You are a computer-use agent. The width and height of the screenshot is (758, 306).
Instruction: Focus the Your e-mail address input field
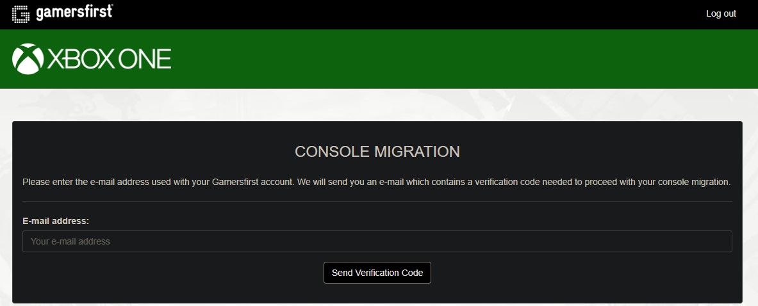tap(377, 241)
